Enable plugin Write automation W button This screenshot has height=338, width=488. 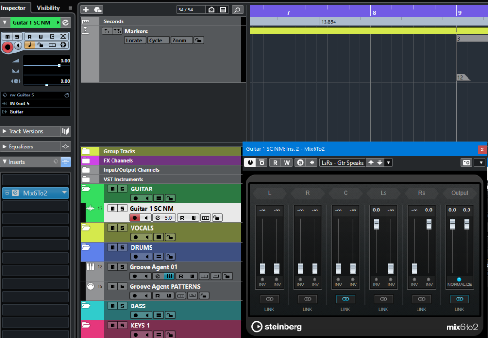point(286,162)
